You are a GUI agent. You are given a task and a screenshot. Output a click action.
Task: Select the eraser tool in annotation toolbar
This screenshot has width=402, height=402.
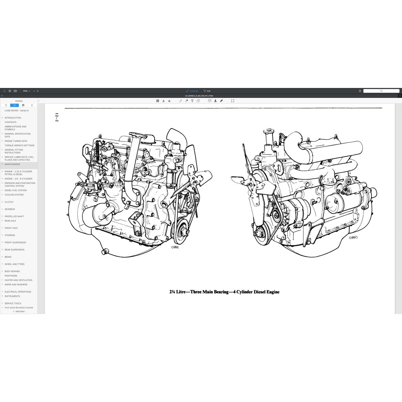click(x=186, y=101)
